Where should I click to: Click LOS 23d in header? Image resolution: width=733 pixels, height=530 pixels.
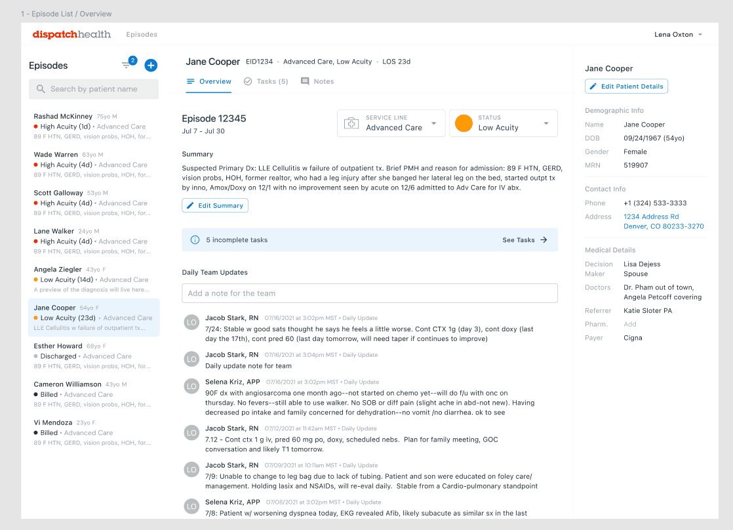(x=397, y=62)
